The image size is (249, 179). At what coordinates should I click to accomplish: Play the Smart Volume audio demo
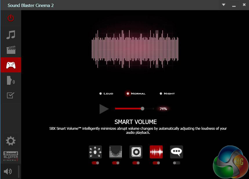[x=104, y=109]
